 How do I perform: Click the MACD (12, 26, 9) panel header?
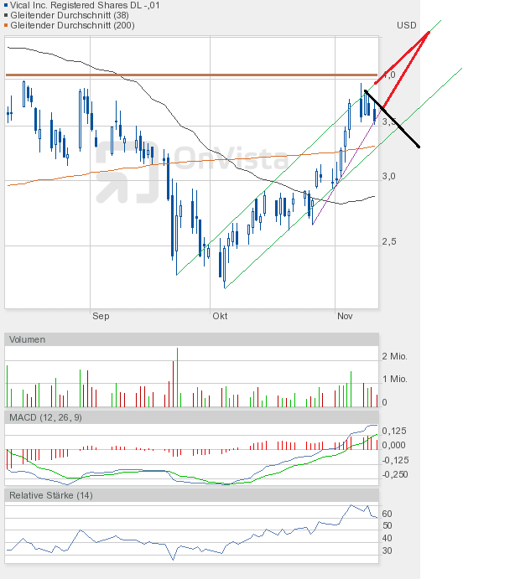(45, 417)
